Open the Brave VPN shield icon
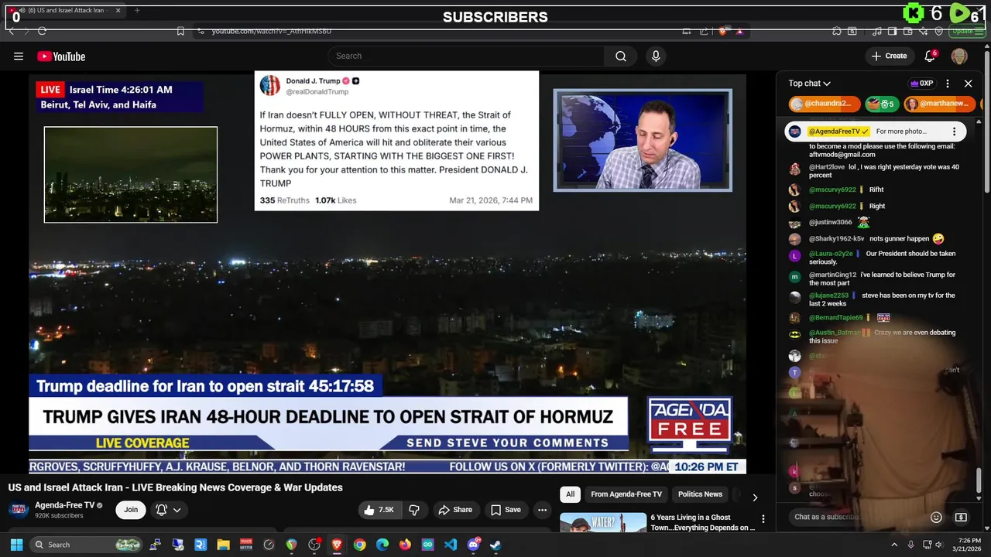Viewport: 991px width, 557px height. pyautogui.click(x=939, y=31)
